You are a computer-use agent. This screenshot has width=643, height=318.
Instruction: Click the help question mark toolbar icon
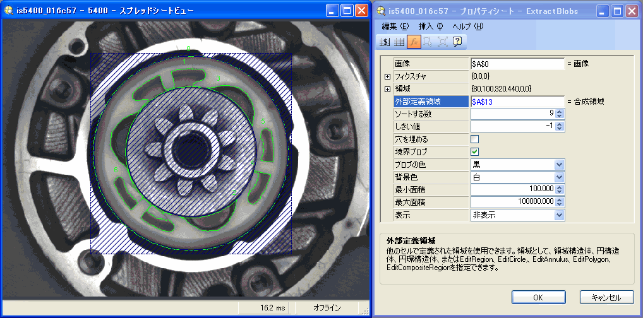point(457,42)
